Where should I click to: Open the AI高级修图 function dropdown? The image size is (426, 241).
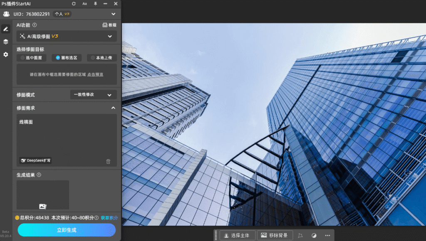(67, 36)
